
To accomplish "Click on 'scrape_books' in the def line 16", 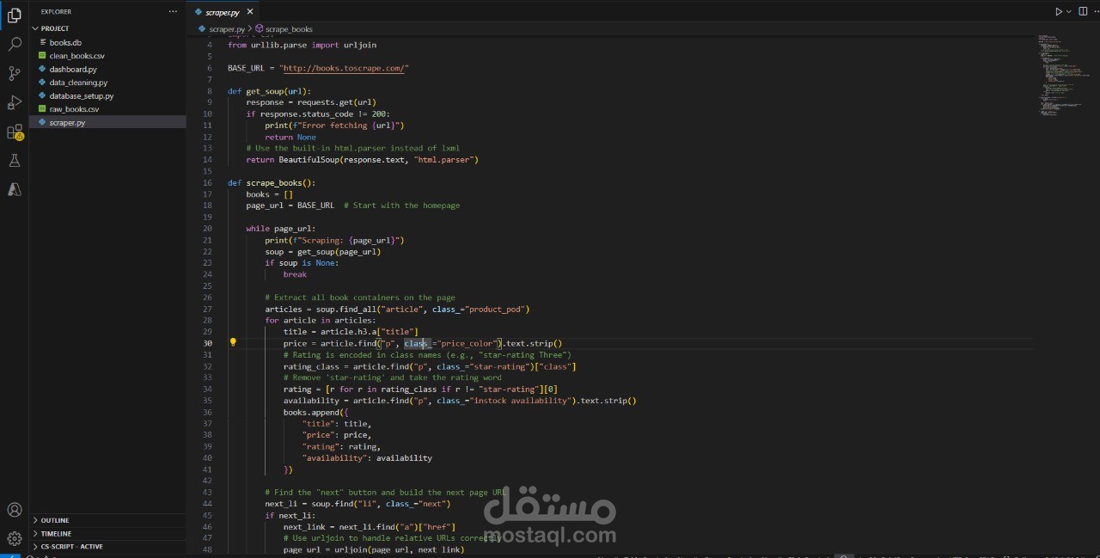I will (274, 183).
